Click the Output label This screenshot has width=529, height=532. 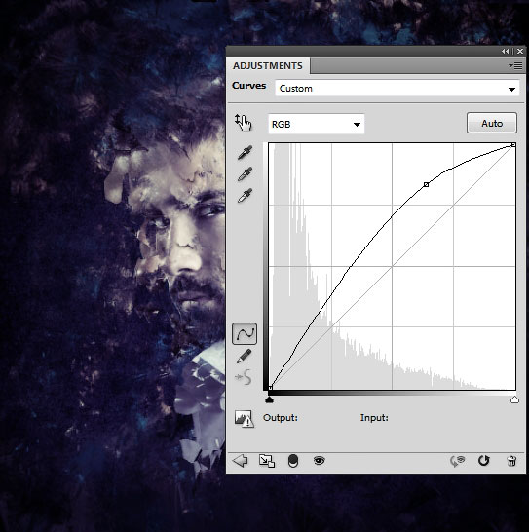pyautogui.click(x=281, y=418)
